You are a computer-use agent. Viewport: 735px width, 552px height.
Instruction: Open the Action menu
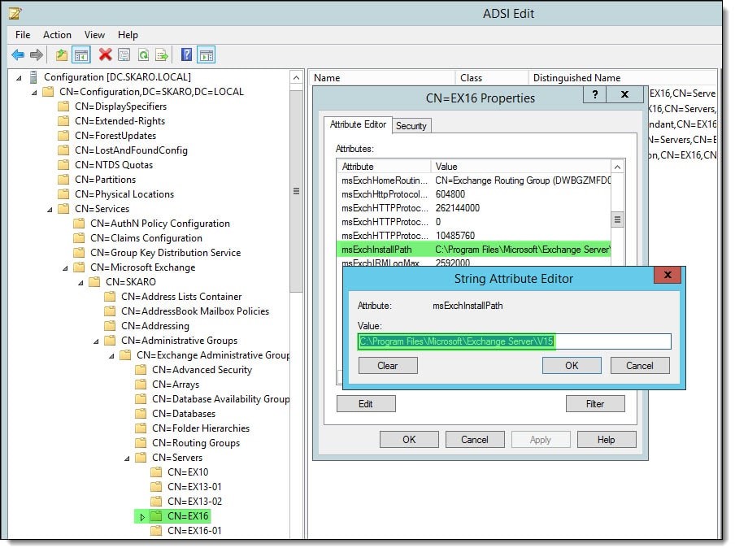click(57, 35)
